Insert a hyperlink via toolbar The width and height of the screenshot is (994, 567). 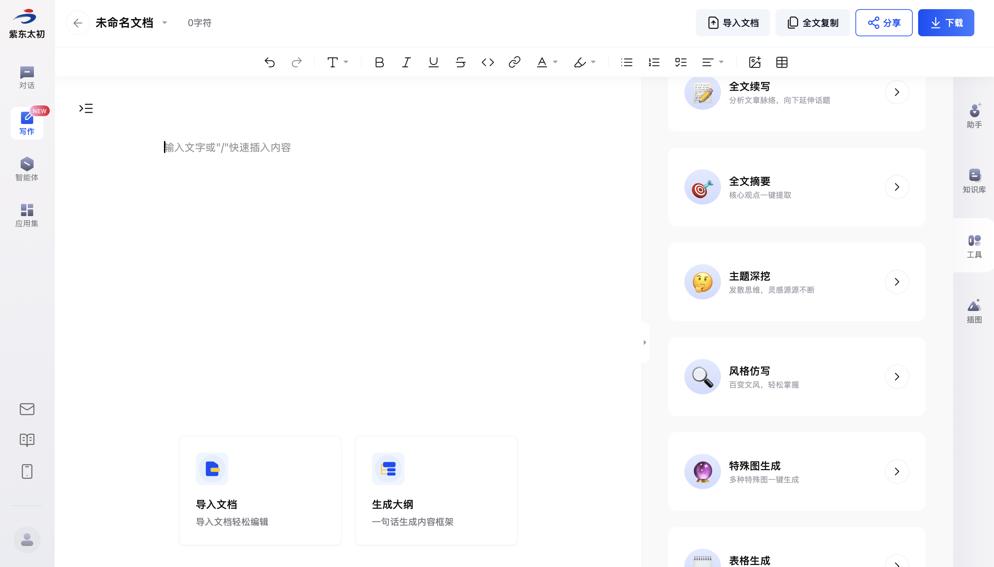[515, 62]
